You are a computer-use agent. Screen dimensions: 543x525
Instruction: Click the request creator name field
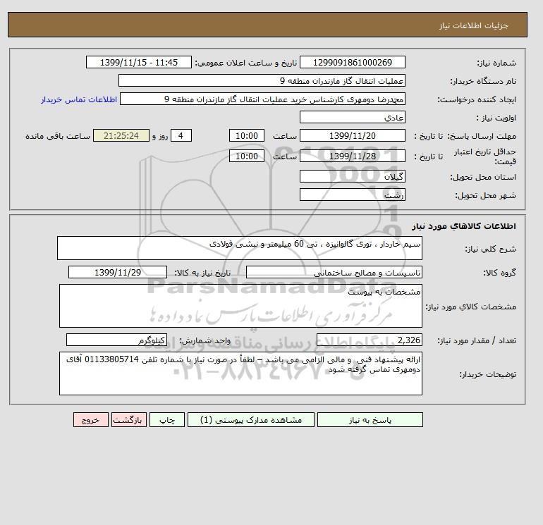[x=262, y=99]
